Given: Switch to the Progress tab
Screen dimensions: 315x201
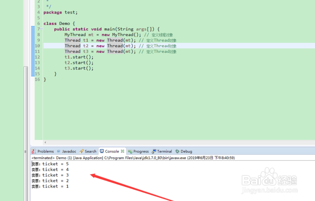Looking at the screenshot, I should pyautogui.click(x=138, y=151).
